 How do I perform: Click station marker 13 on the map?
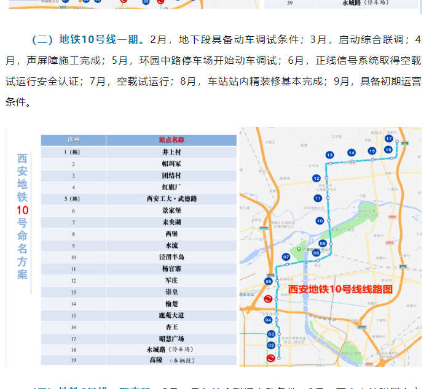[x=329, y=155]
